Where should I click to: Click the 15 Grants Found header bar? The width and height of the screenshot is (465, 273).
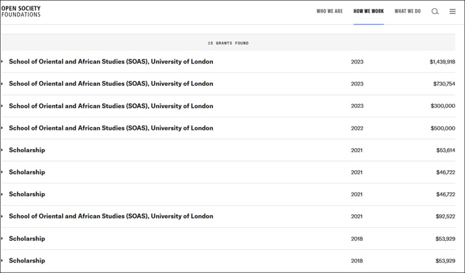tap(228, 43)
